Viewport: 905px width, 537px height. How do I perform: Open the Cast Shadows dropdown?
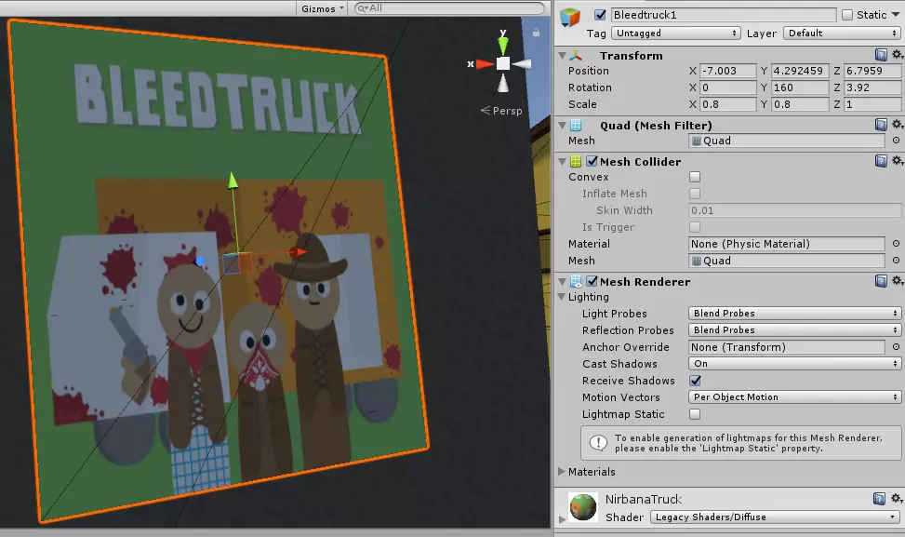pos(794,363)
